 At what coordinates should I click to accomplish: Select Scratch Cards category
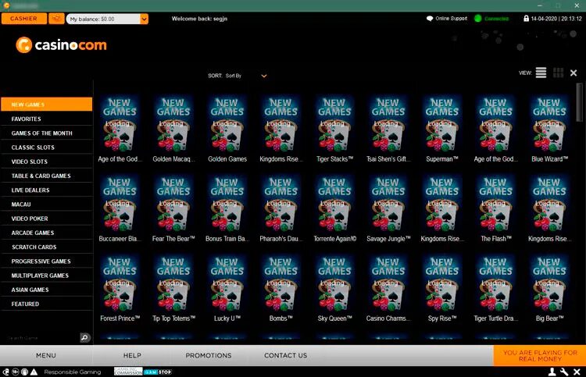47,247
